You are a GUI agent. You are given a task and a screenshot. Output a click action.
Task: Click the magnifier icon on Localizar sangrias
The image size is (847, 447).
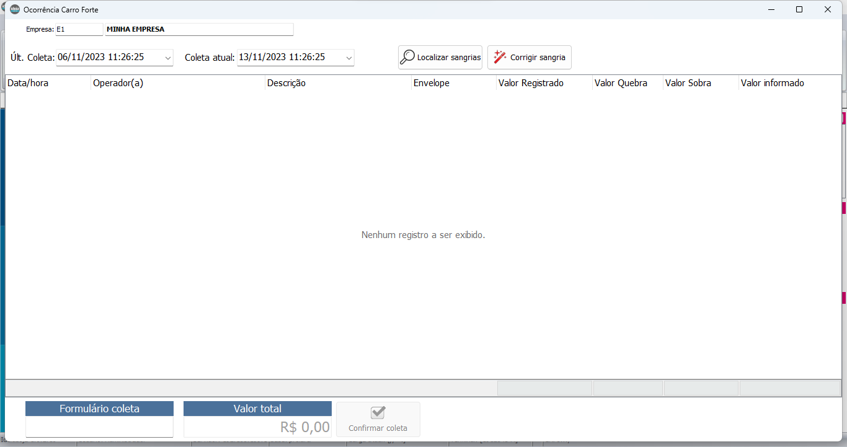pyautogui.click(x=407, y=57)
